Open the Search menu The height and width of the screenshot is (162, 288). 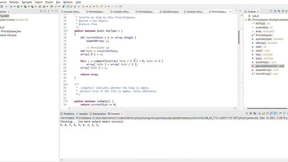pyautogui.click(x=39, y=2)
